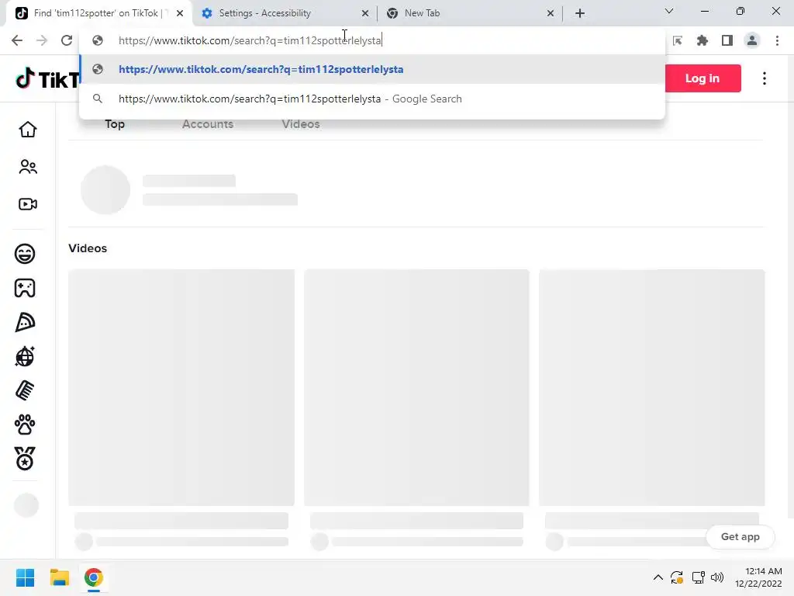Viewport: 794px width, 596px height.
Task: Open the first loading video placeholder
Action: point(181,388)
